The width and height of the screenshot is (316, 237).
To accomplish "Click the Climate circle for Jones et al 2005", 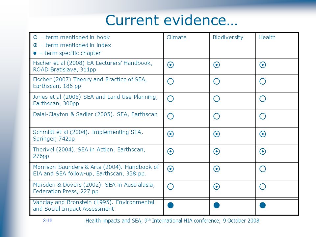I will [x=171, y=99].
